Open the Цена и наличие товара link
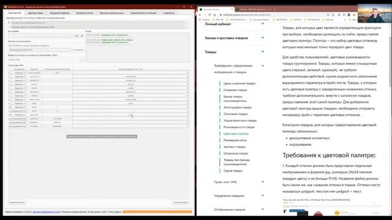This screenshot has width=392, height=220. [x=239, y=84]
